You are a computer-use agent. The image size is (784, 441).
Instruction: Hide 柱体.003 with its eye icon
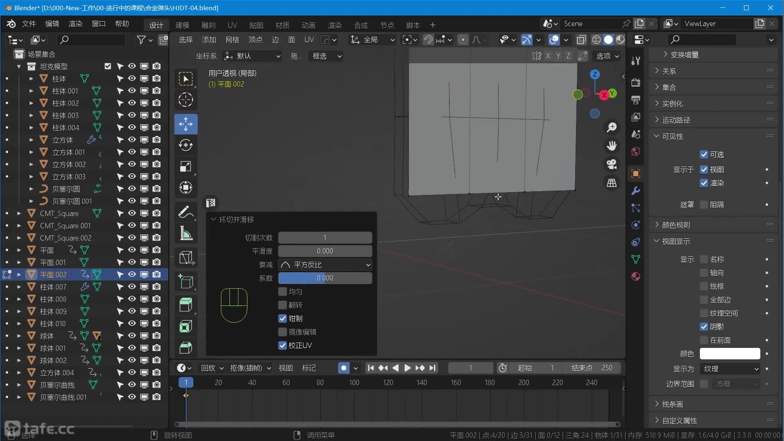coord(132,115)
